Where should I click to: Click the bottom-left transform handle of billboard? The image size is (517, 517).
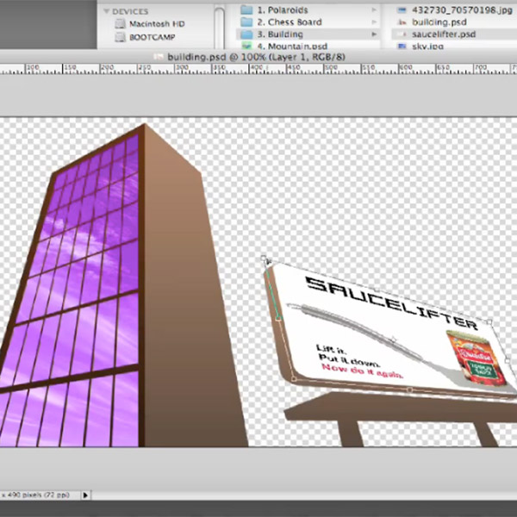coord(294,378)
